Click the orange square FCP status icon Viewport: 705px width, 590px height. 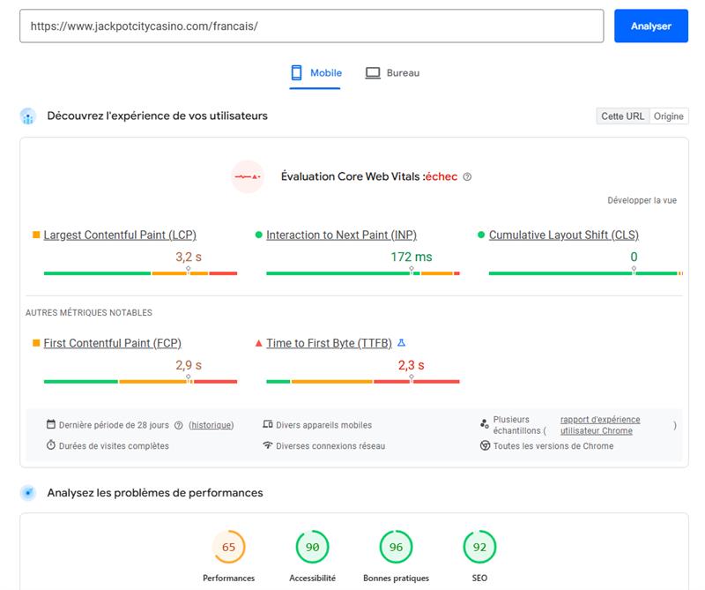(x=36, y=343)
